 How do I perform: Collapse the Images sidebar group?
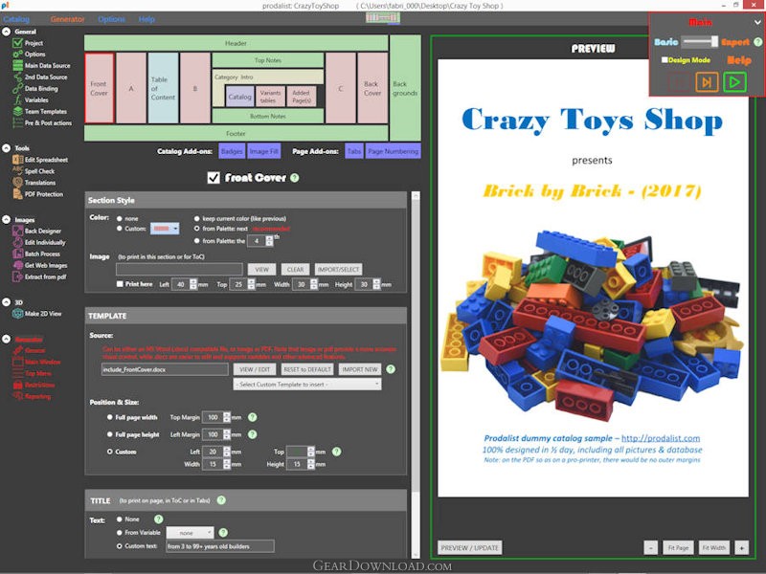point(7,220)
